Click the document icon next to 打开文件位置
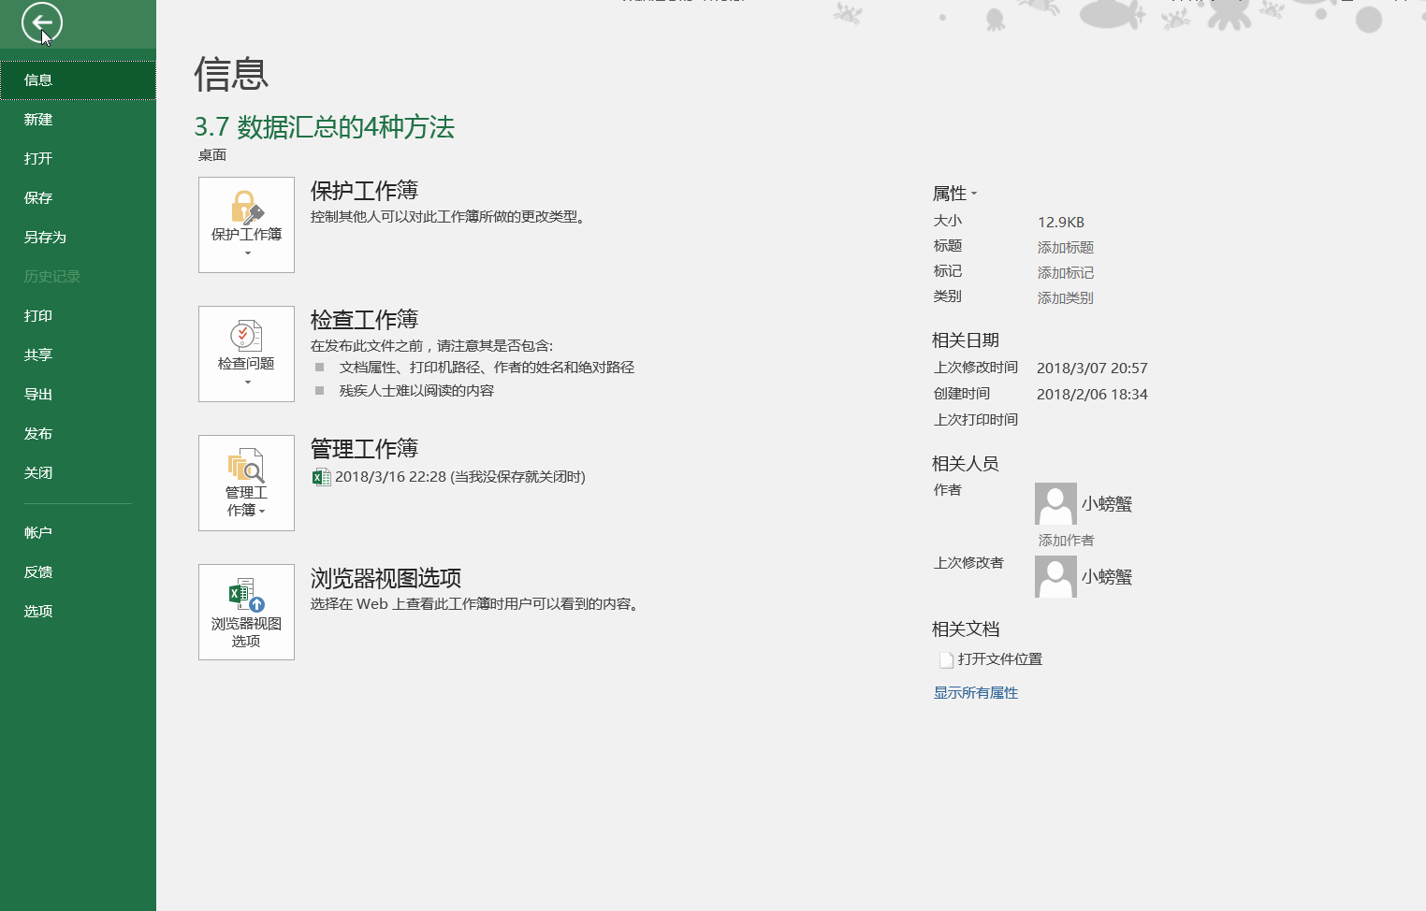 pyautogui.click(x=945, y=658)
